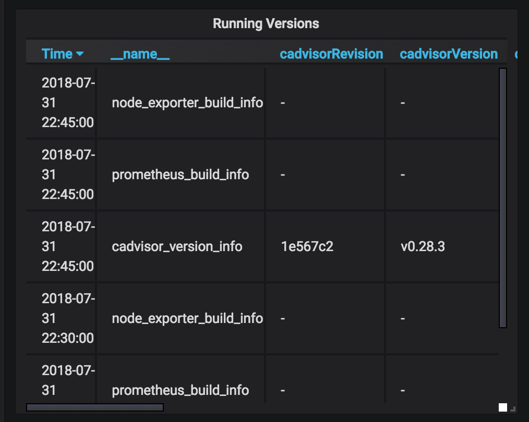Select the topmost prometheus_build_info cell
Viewport: 529px width, 422px height.
click(x=180, y=175)
